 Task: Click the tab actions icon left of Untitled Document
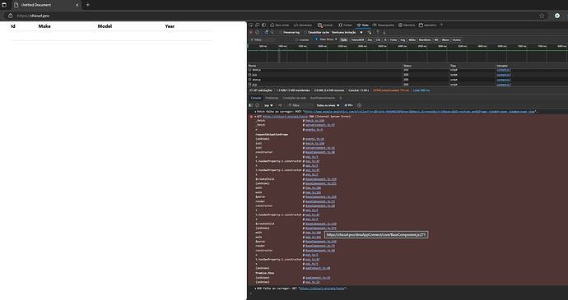(x=4, y=5)
